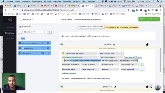Switch to Редактирование 1-х заголовков tab
Viewport: 165px width, 93px height.
click(x=90, y=27)
